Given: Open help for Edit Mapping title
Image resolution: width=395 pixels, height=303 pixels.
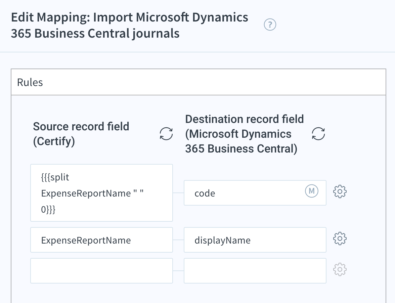Looking at the screenshot, I should pos(270,25).
